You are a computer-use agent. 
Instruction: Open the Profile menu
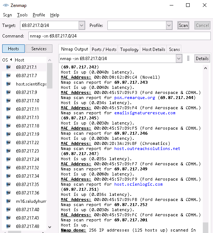[x=39, y=15]
